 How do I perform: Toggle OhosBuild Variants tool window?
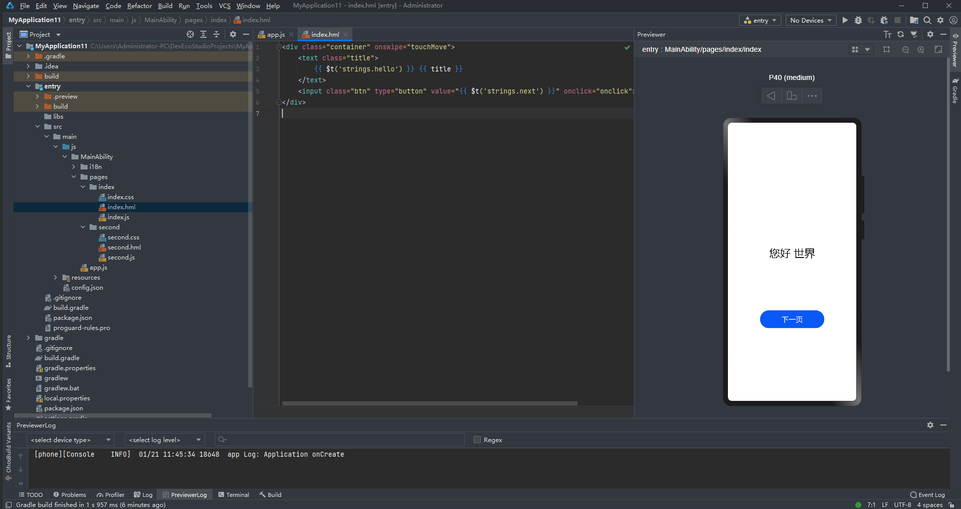point(8,452)
